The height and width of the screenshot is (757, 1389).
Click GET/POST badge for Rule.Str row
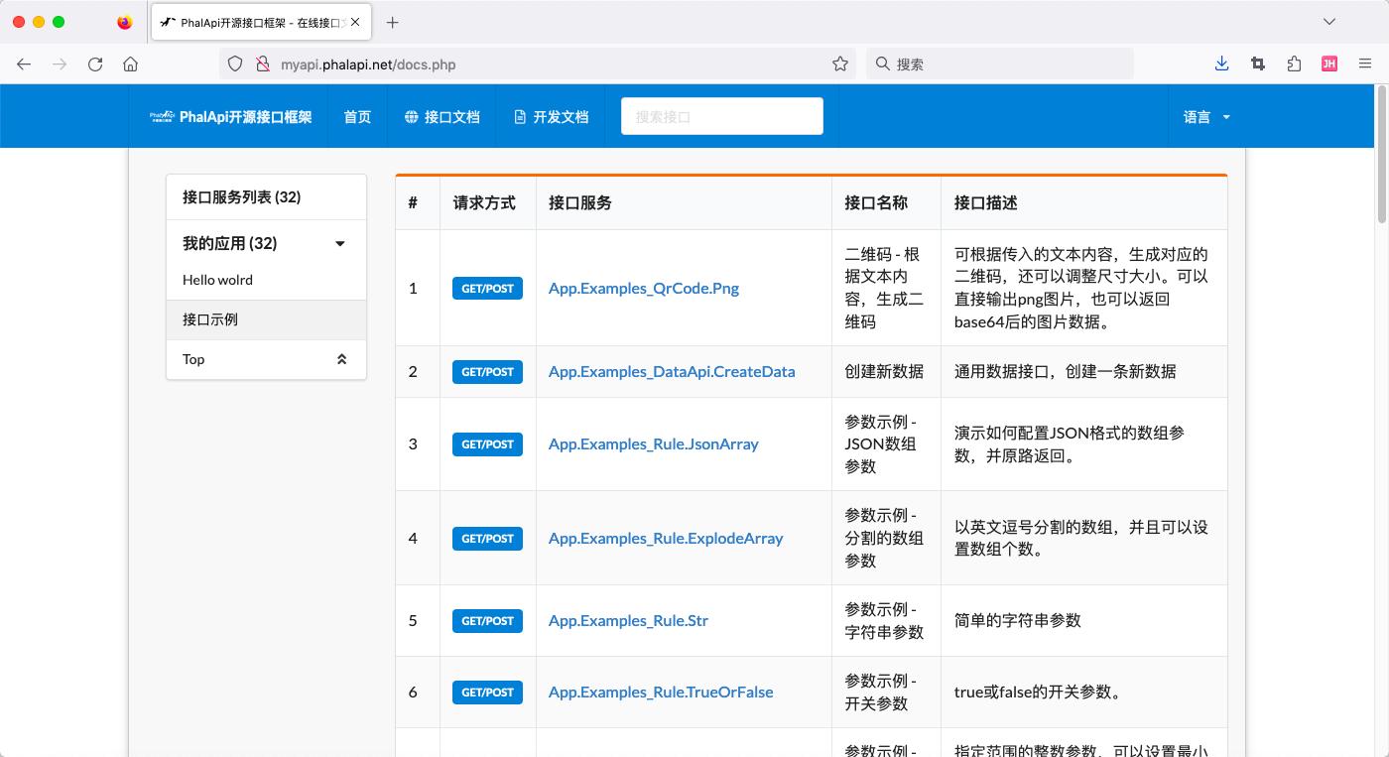tap(487, 621)
